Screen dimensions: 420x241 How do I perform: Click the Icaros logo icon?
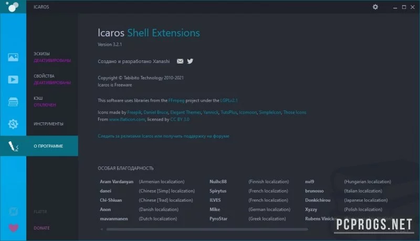[x=12, y=6]
